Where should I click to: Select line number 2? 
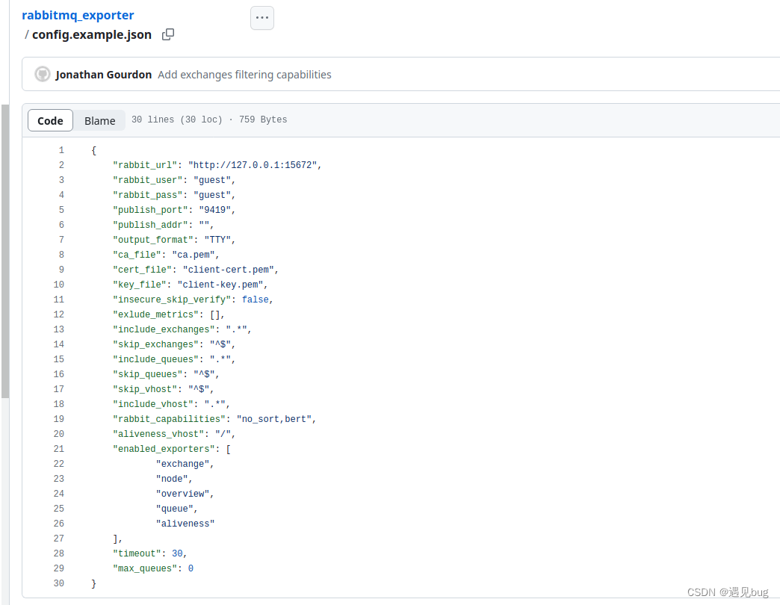[x=61, y=165]
